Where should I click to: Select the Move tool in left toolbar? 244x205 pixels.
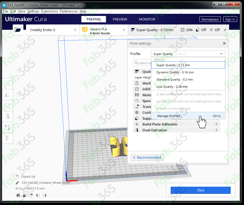coord(7,84)
